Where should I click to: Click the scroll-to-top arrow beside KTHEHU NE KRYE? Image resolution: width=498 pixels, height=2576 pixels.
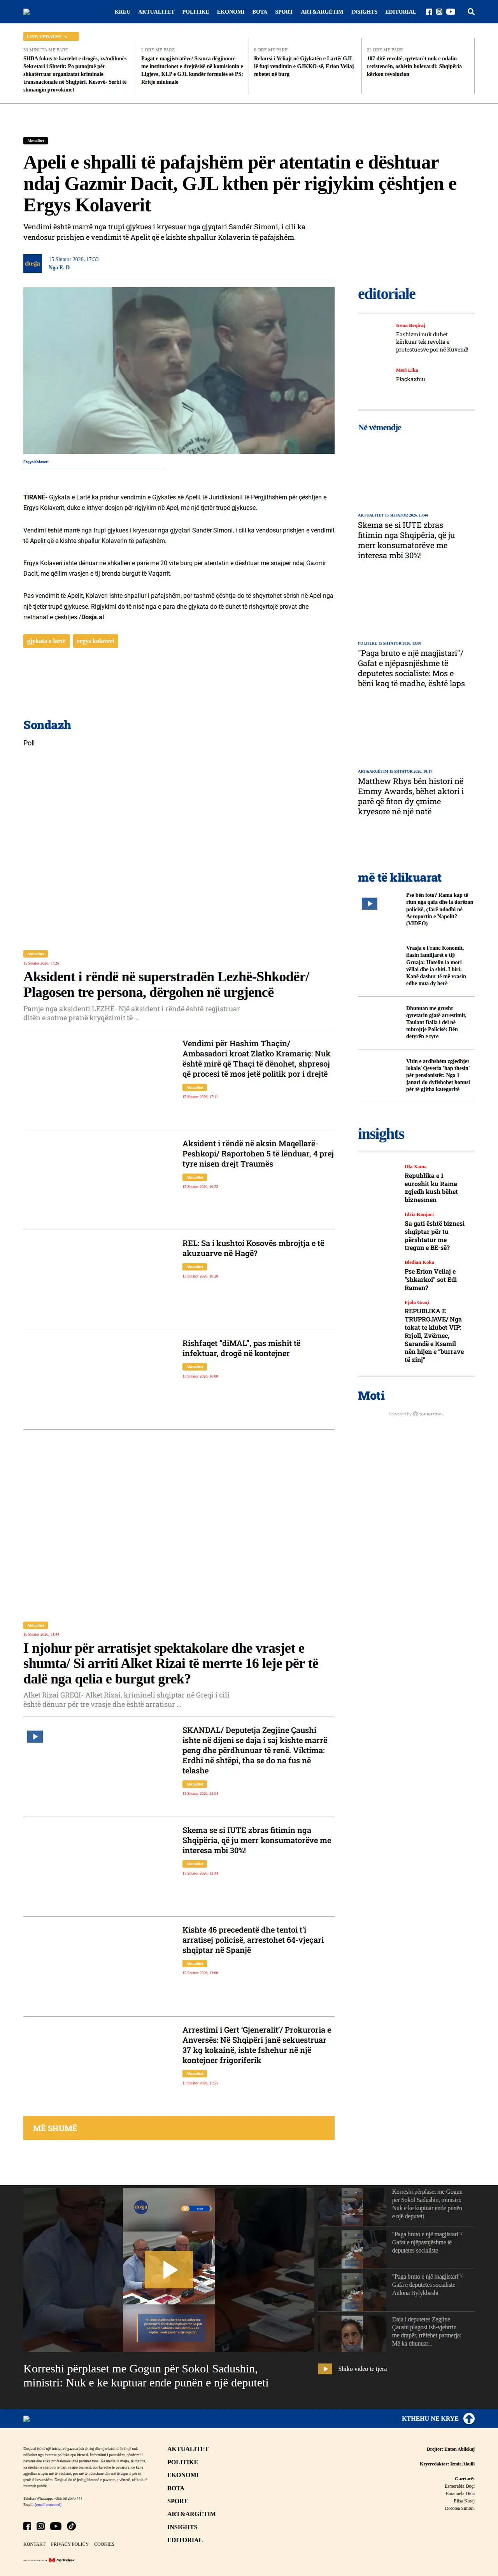[x=469, y=2418]
